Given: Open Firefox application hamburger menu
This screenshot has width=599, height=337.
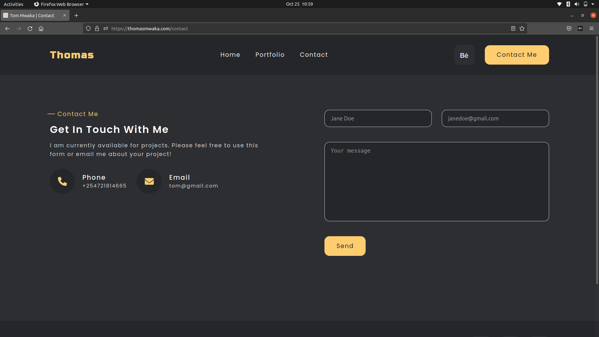Looking at the screenshot, I should coord(592,28).
